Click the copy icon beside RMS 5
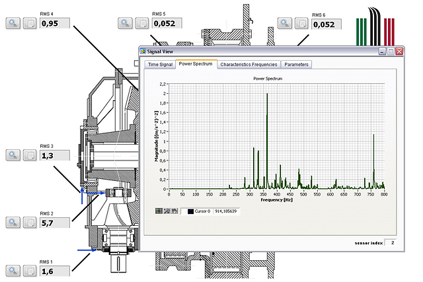Screen dimensions: 423x282 click(142, 23)
